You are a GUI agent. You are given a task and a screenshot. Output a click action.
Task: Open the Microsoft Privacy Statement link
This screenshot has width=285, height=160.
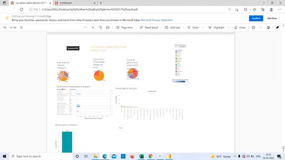click(x=157, y=20)
